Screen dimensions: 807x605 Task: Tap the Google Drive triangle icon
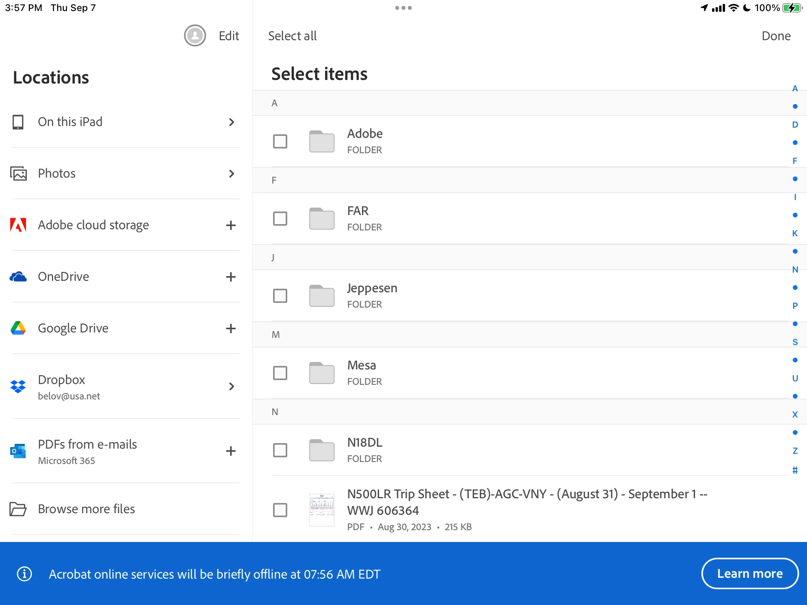(18, 328)
